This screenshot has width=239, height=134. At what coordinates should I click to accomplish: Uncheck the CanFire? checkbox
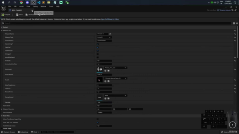(x=97, y=47)
